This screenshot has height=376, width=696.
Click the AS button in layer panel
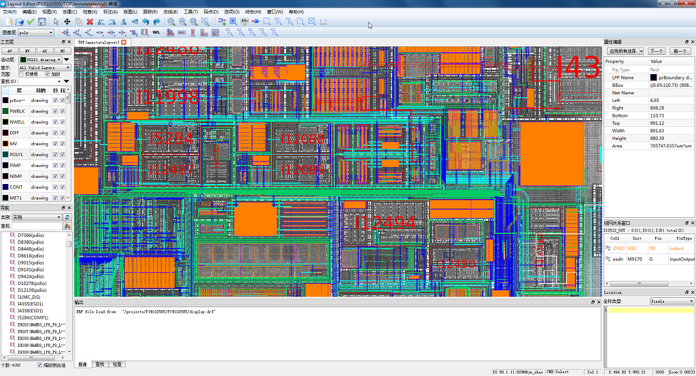coord(45,51)
